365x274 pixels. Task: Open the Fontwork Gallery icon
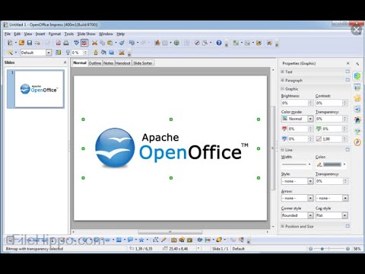tap(174, 240)
